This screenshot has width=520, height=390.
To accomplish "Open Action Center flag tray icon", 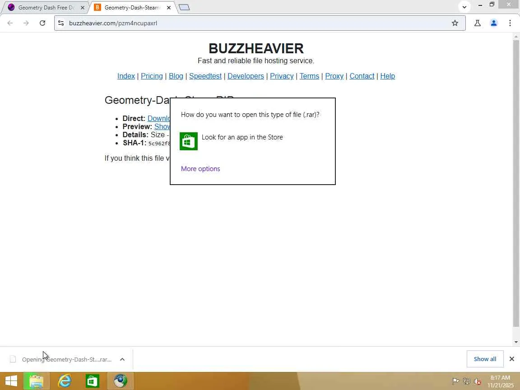I will point(455,381).
